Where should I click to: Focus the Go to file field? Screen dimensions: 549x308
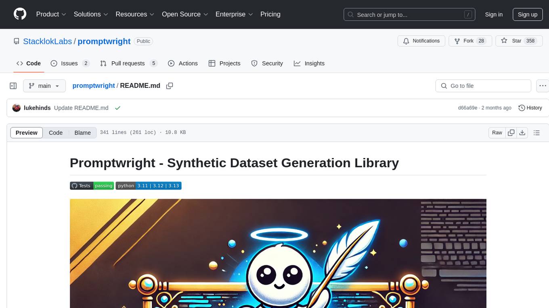tap(483, 86)
